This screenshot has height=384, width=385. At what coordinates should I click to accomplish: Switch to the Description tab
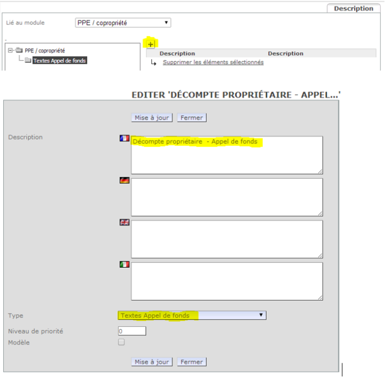(x=353, y=9)
